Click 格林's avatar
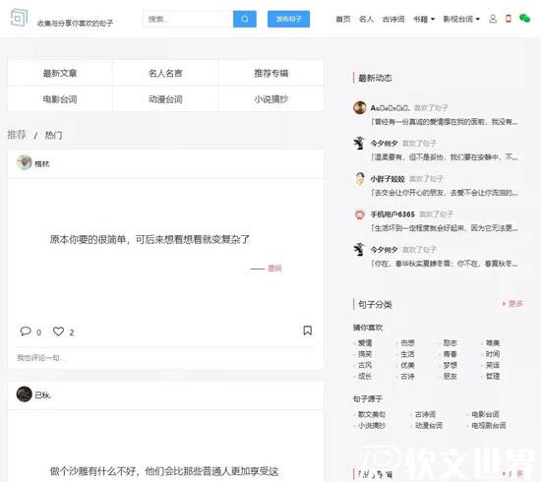The height and width of the screenshot is (482, 541). point(25,163)
